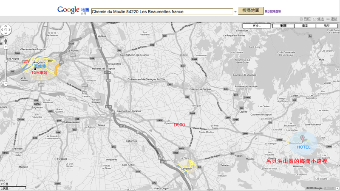Click the Cabrières-d'Avignon label
340x191 pixels.
[x=261, y=114]
